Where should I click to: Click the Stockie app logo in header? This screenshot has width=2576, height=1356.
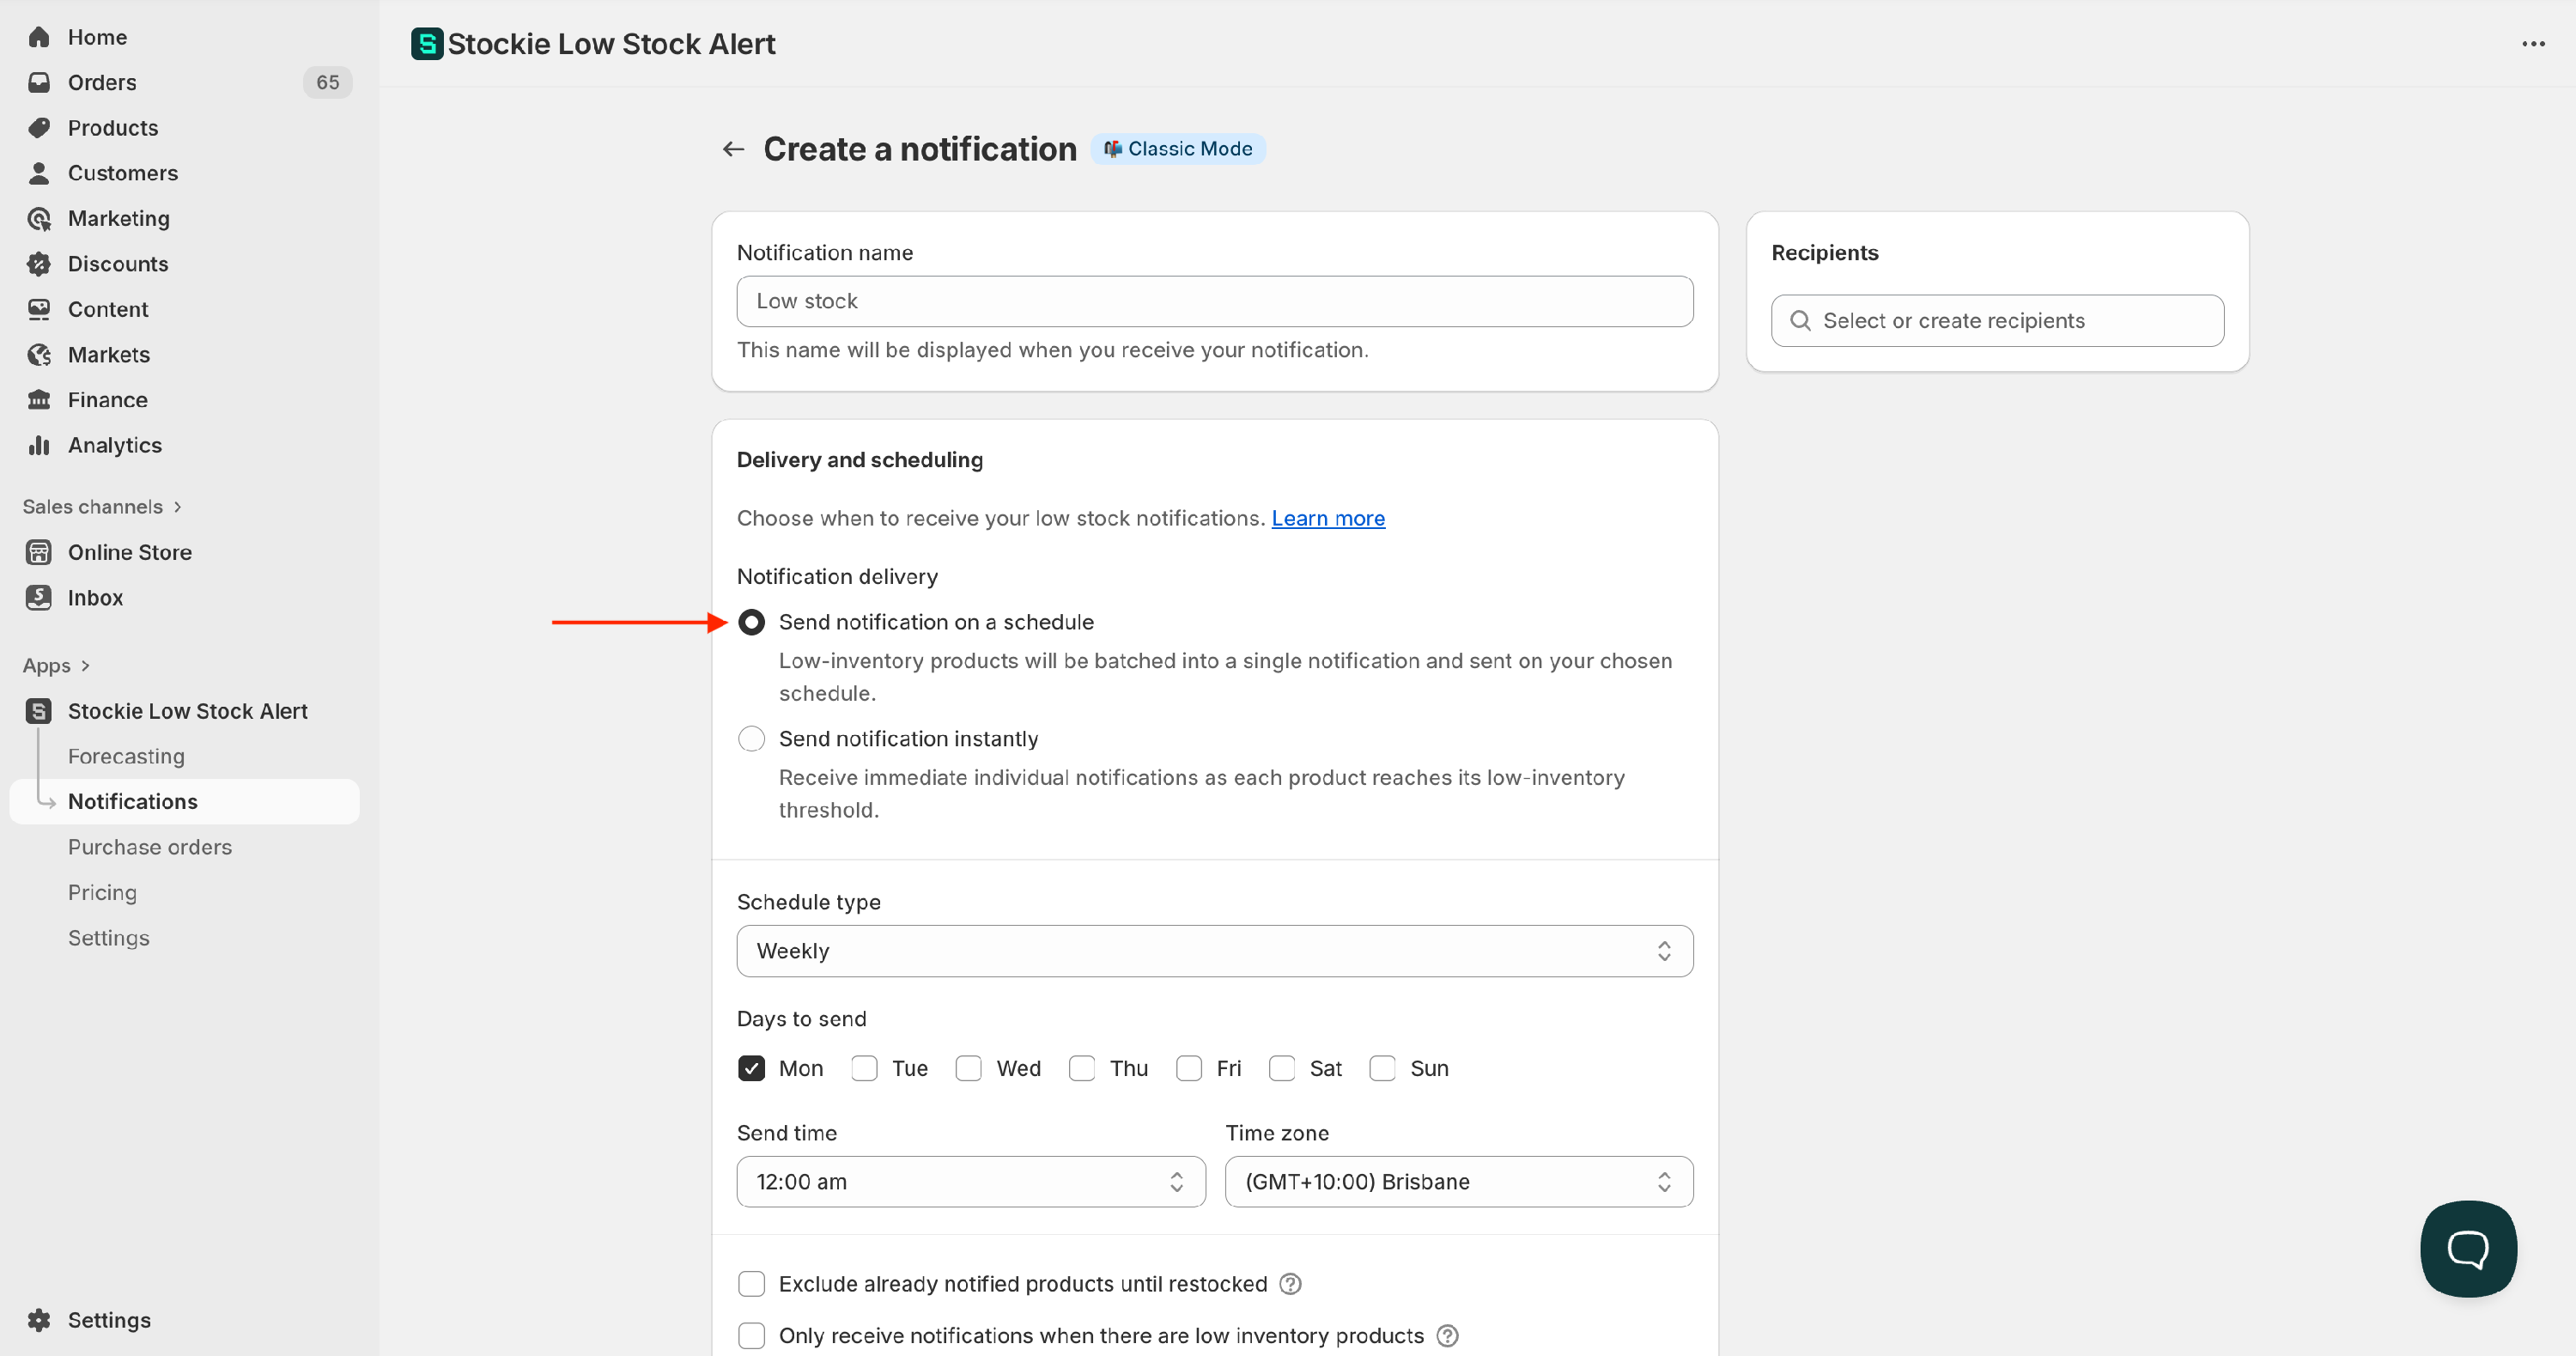427,44
